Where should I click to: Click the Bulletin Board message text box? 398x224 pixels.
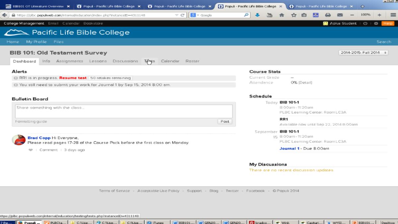[124, 111]
